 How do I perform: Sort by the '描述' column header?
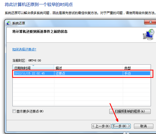[x=88, y=68]
